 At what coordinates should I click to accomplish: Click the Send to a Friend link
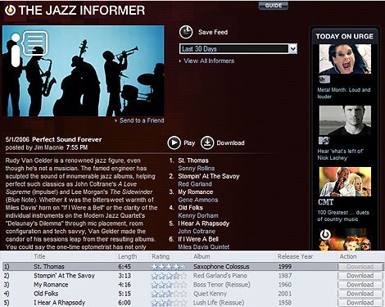[142, 120]
